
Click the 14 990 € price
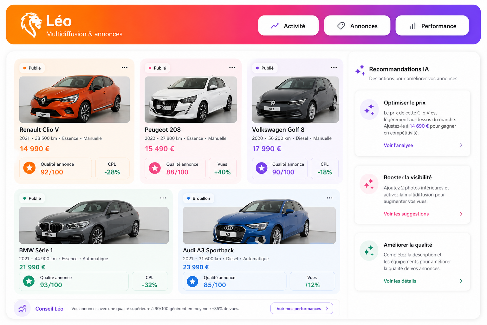pos(35,149)
